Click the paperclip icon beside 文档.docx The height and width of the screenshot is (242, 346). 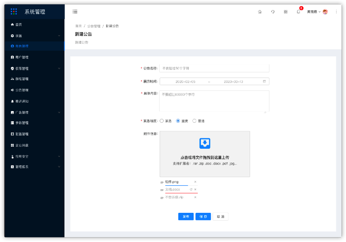pos(162,190)
